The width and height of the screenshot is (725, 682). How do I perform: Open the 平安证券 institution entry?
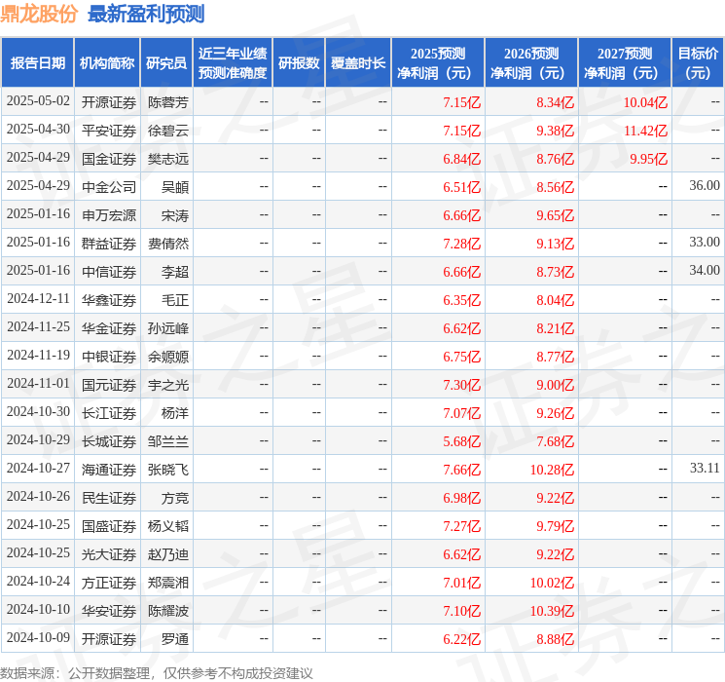tap(108, 131)
